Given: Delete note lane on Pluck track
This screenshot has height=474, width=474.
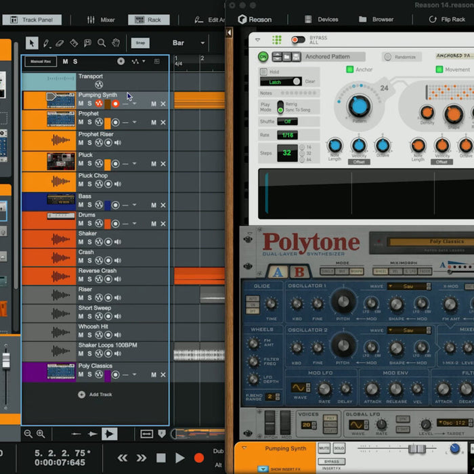Looking at the screenshot, I should (163, 164).
